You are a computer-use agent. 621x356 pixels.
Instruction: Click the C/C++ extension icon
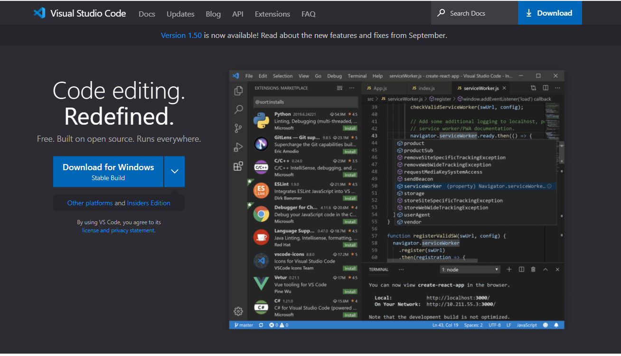click(261, 167)
